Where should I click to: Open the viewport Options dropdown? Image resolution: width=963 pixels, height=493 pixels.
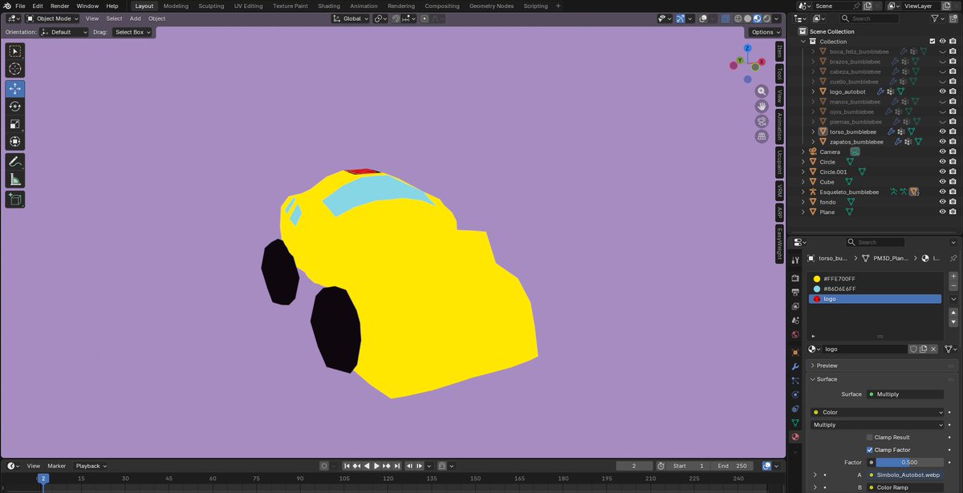pos(765,32)
